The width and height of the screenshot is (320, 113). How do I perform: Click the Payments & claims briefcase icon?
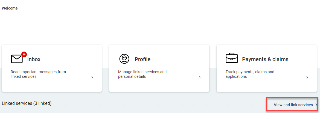(232, 58)
